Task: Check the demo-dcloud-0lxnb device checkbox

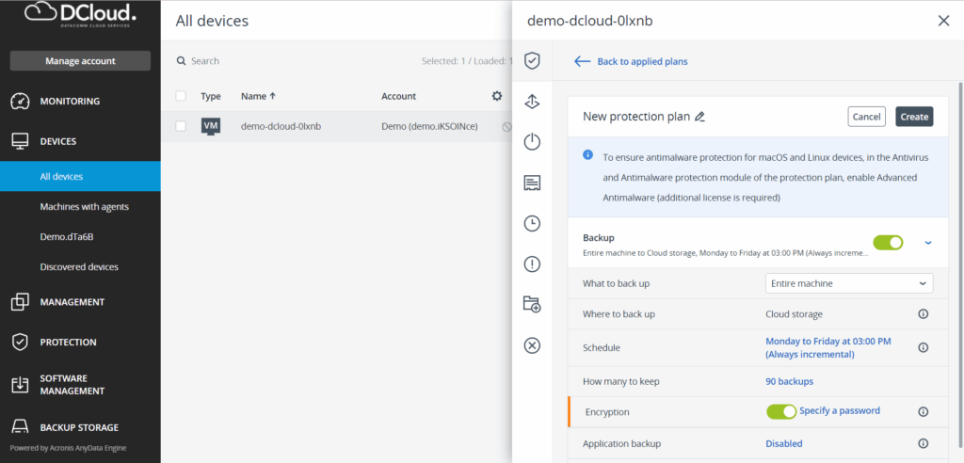Action: click(181, 126)
